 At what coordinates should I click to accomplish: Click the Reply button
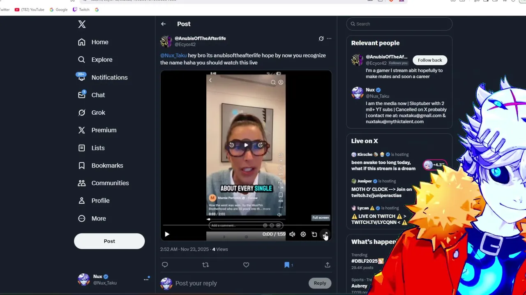click(320, 283)
